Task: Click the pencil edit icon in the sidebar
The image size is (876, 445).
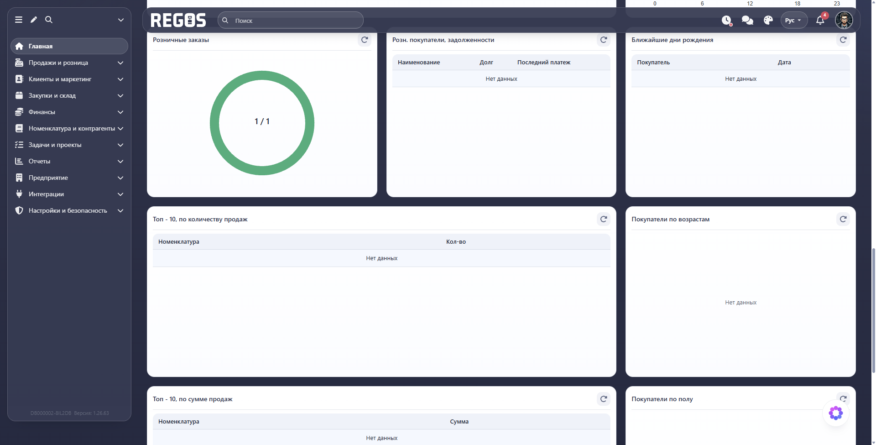Action: (34, 20)
